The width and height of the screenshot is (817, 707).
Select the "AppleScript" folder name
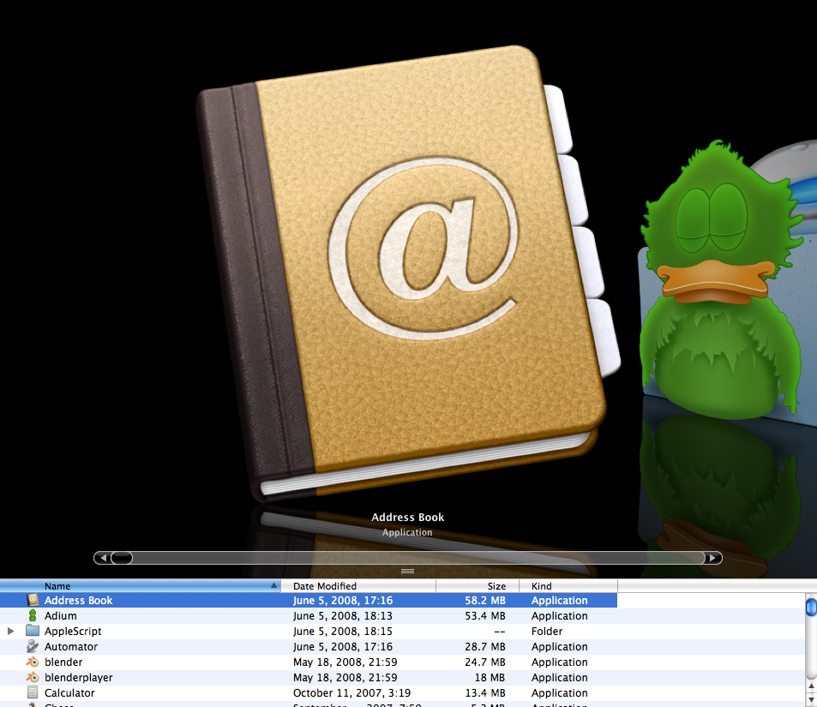click(73, 632)
